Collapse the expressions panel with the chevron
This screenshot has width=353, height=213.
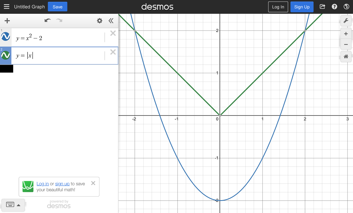click(111, 21)
